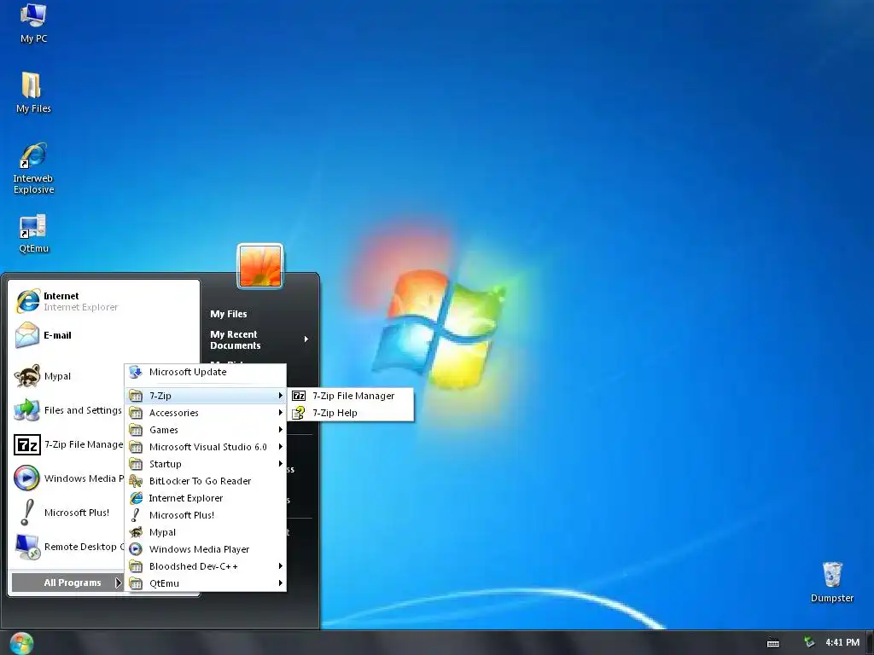
Task: Click the help icon beside 7-Zip Help
Action: tap(299, 413)
